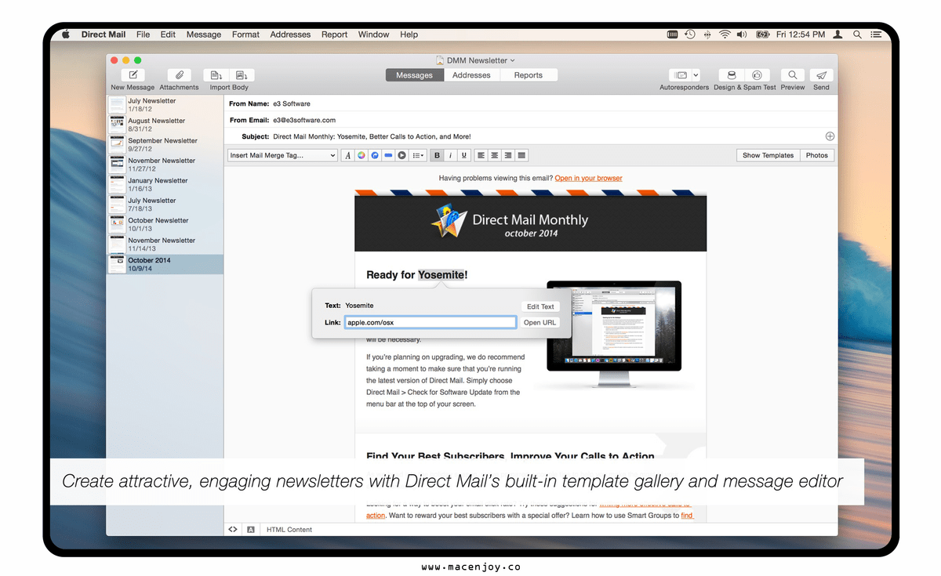Open Spotlight search in menu bar
Viewport: 941px width, 576px height.
coord(857,34)
